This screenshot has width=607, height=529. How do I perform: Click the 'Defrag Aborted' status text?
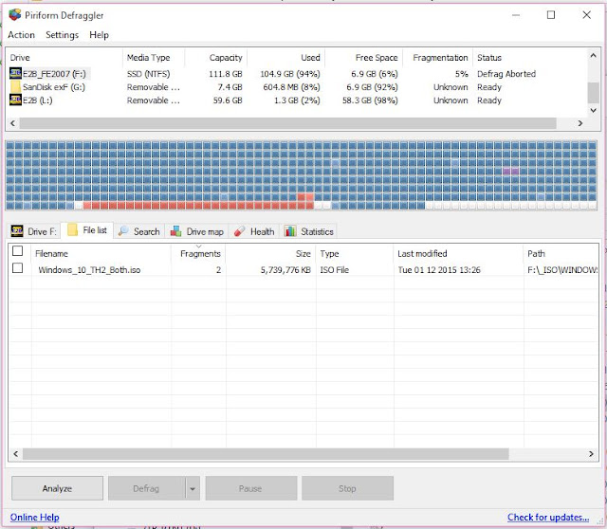(506, 74)
